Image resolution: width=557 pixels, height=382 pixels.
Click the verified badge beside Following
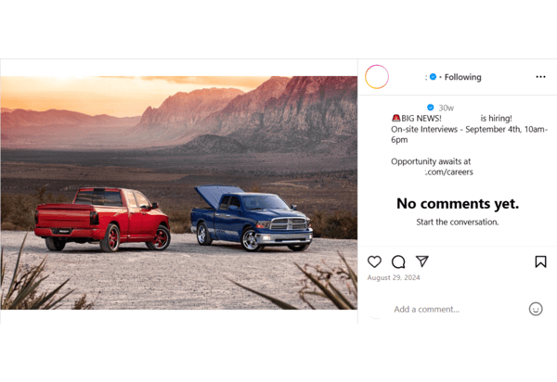(433, 77)
